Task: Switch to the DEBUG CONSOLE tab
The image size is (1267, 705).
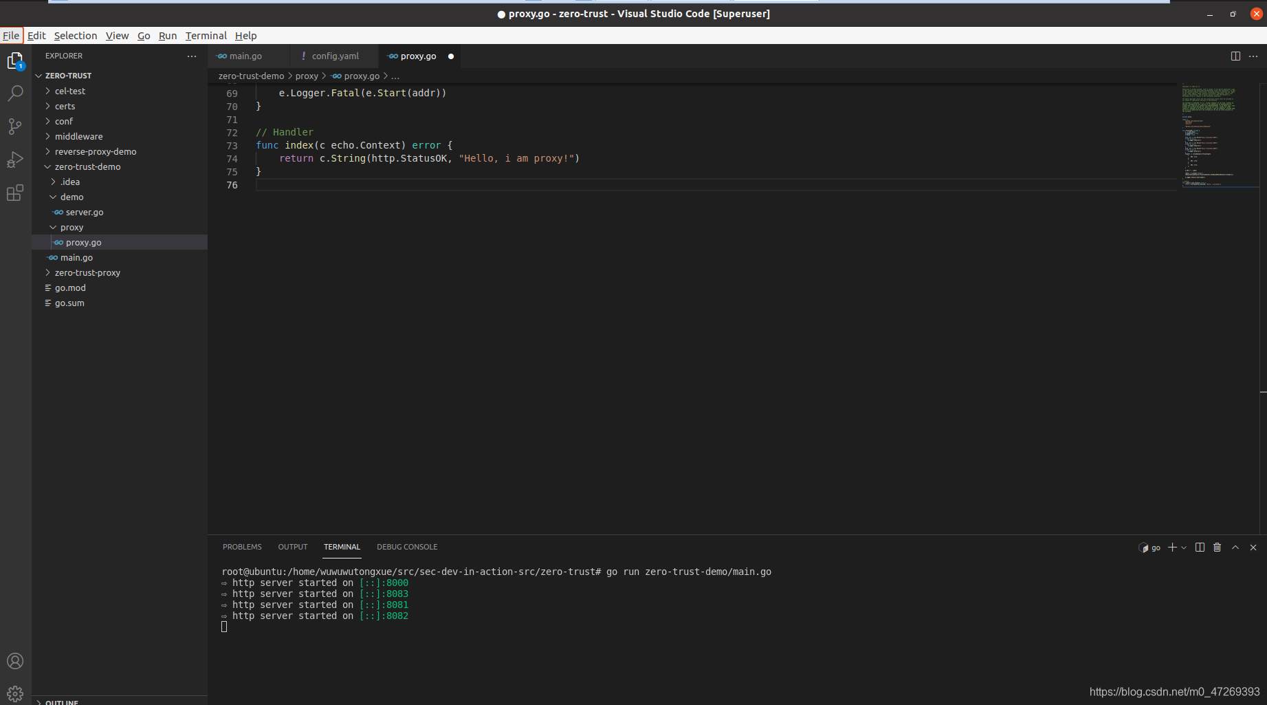Action: (x=407, y=547)
